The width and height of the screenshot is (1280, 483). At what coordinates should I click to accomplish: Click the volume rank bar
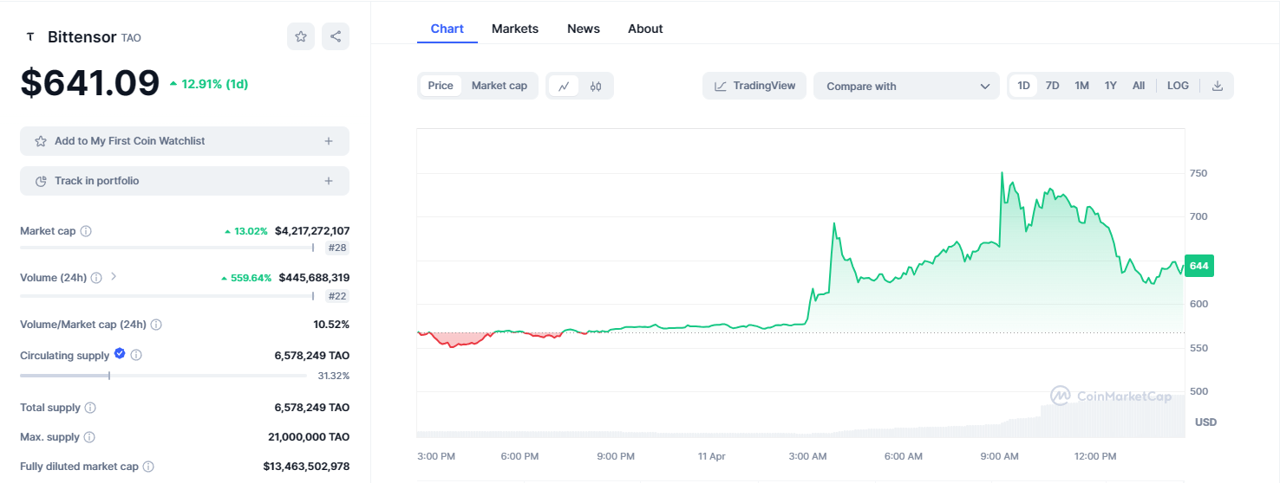point(167,295)
